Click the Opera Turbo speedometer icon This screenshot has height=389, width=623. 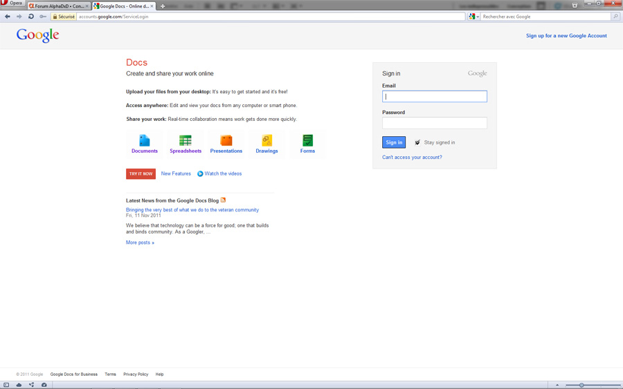pyautogui.click(x=44, y=385)
